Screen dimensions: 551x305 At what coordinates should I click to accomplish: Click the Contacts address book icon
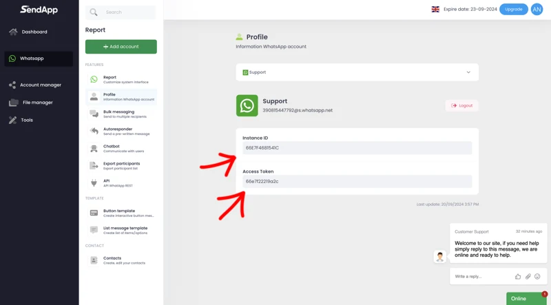(x=94, y=260)
